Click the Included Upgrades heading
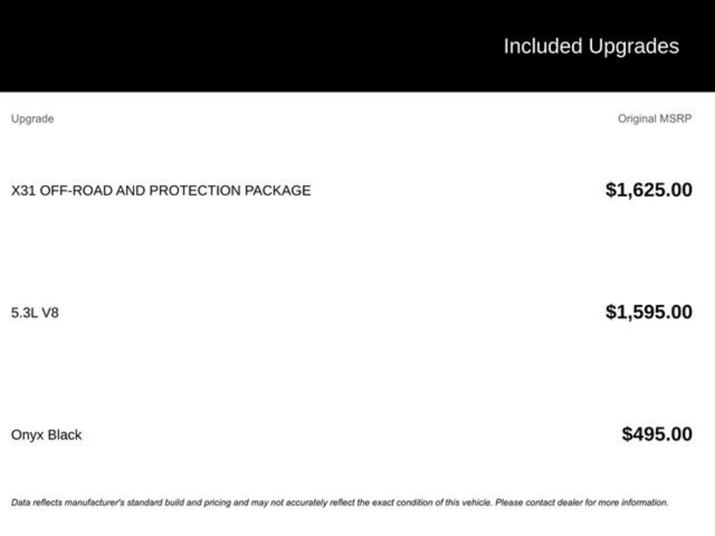 point(591,46)
